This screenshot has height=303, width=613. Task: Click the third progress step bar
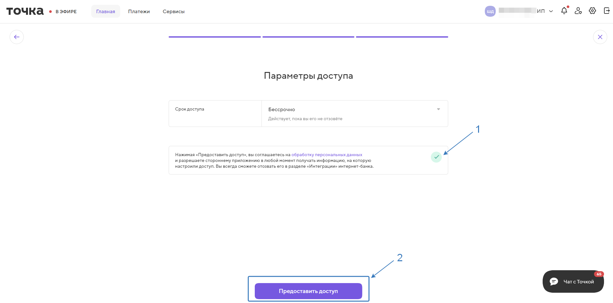click(402, 37)
